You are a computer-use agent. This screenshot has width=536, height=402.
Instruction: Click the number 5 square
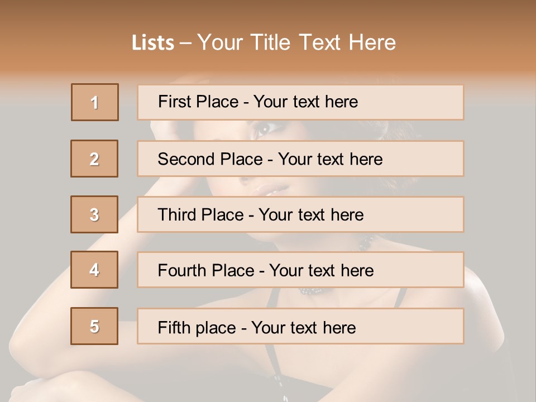coord(94,326)
